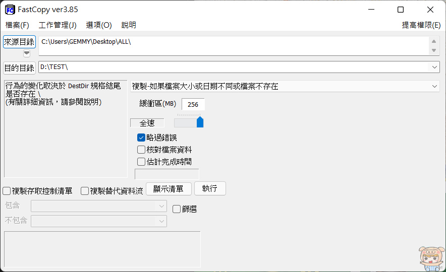This screenshot has width=446, height=272.
Task: Open source history arrow below 來源目錄
Action: 26,53
